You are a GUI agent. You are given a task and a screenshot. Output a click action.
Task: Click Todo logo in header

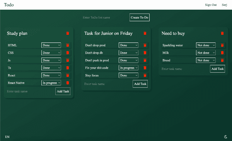pos(9,5)
